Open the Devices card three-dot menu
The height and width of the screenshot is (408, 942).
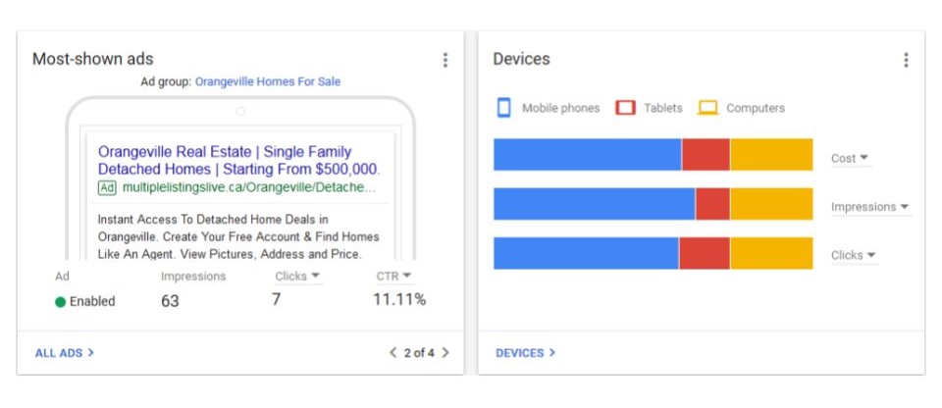click(x=906, y=60)
